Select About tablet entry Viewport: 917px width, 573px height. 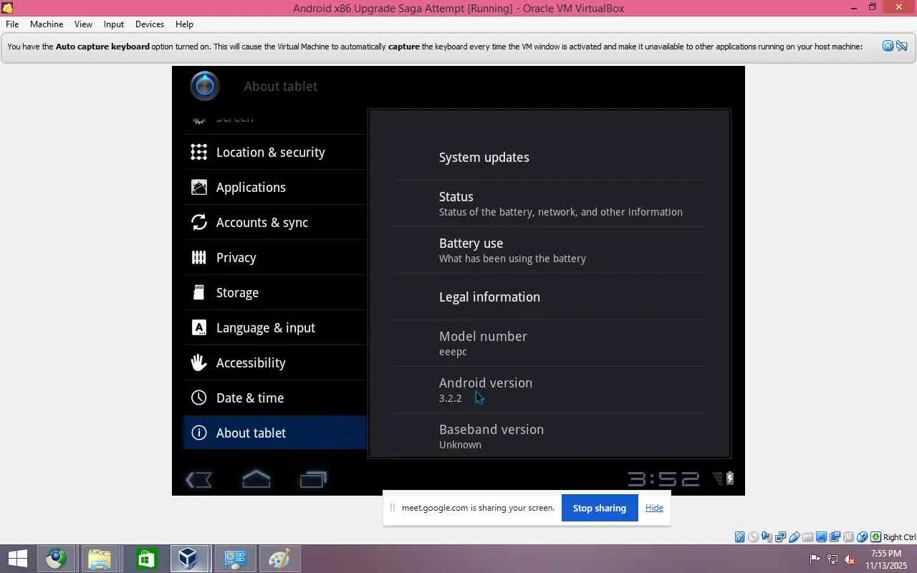point(275,433)
